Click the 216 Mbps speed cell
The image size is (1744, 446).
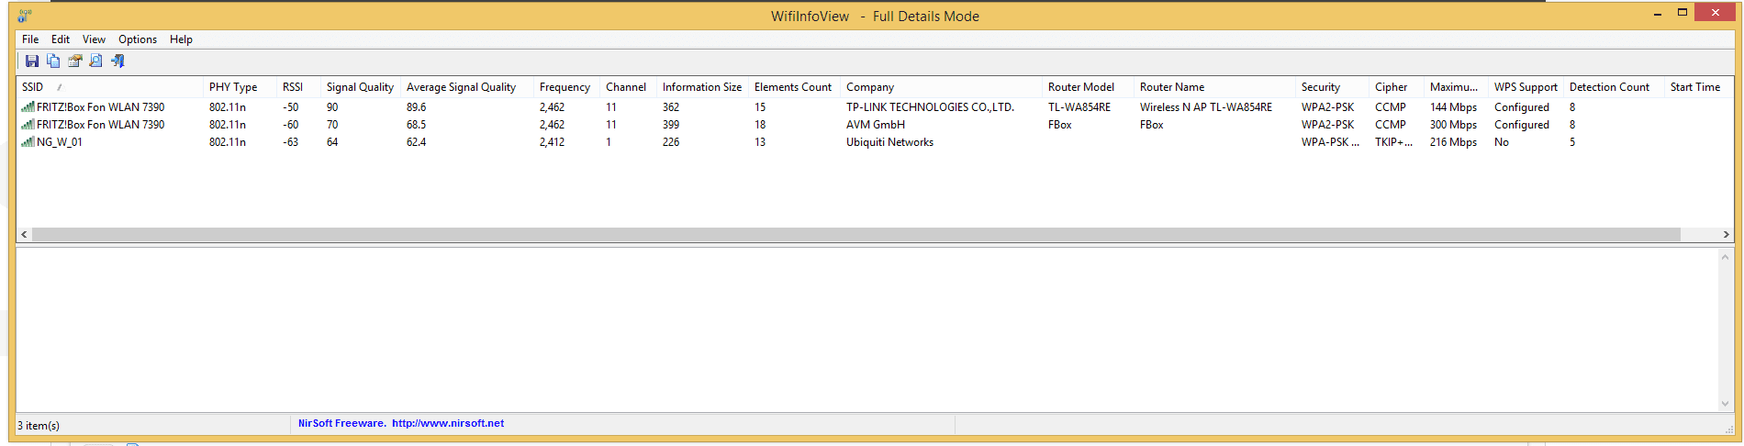1453,142
